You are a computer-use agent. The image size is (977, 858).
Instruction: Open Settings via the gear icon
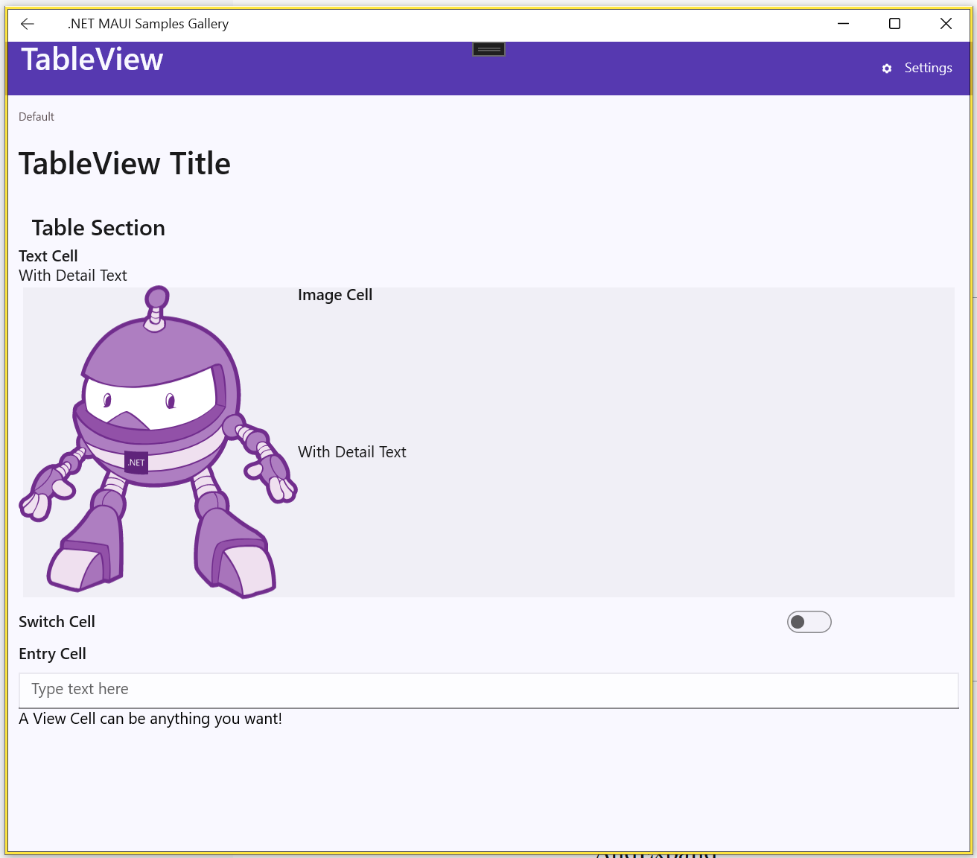point(887,69)
